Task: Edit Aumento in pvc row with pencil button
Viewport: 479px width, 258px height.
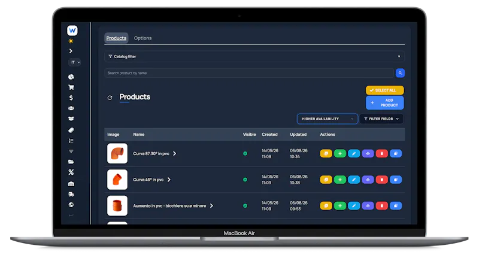Action: 354,206
